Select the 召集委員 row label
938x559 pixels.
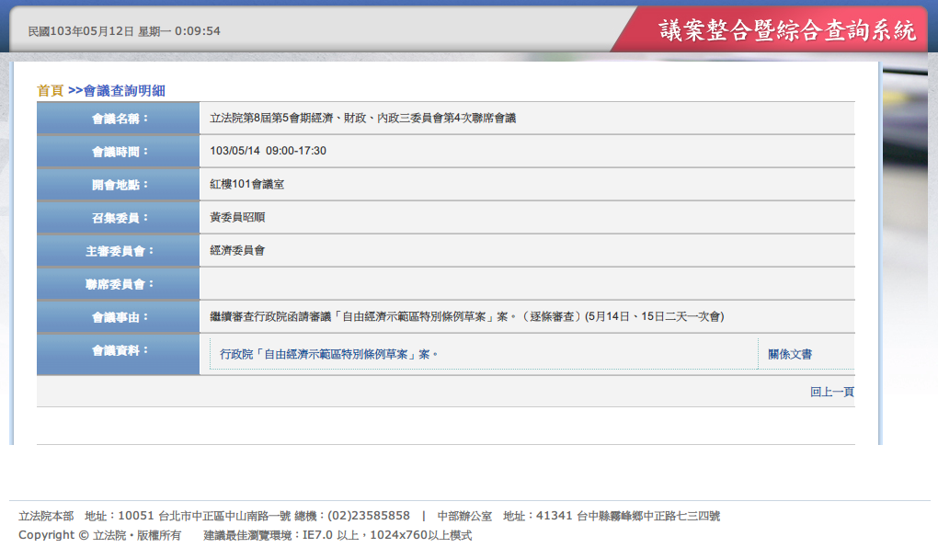tap(120, 218)
